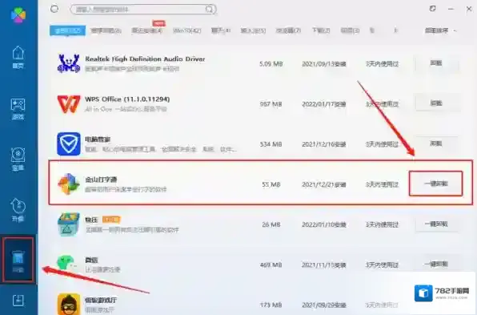Screen dimensions: 477x315
Task: Select the highlighted All software tab
Action: [x=67, y=30]
